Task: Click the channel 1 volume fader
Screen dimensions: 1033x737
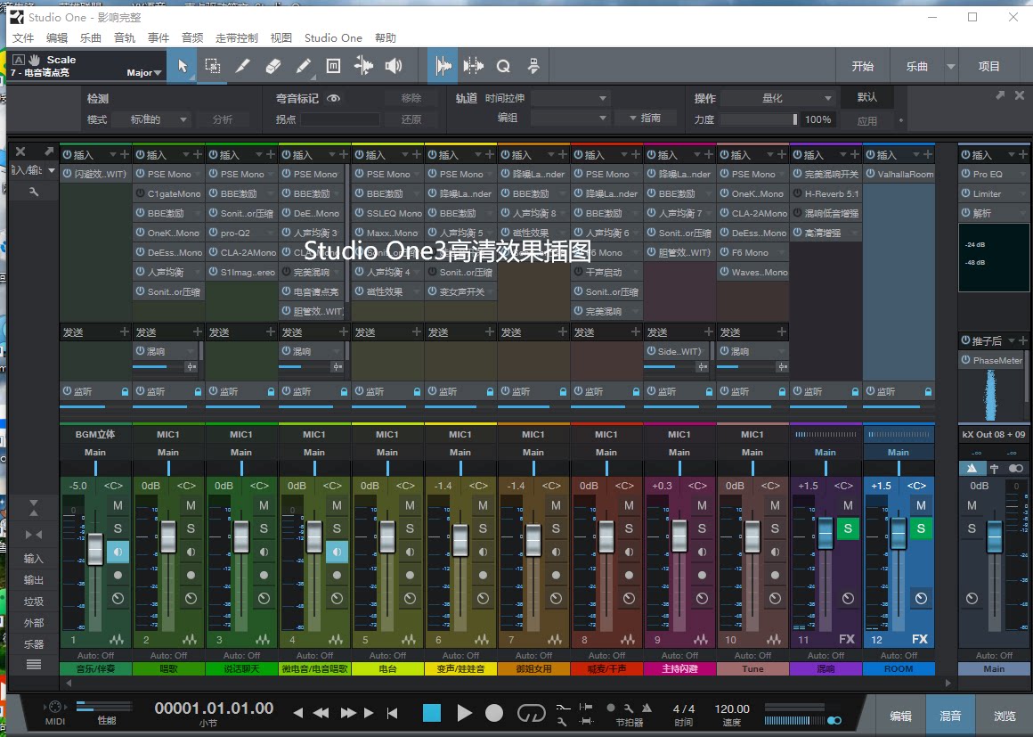Action: click(x=95, y=549)
